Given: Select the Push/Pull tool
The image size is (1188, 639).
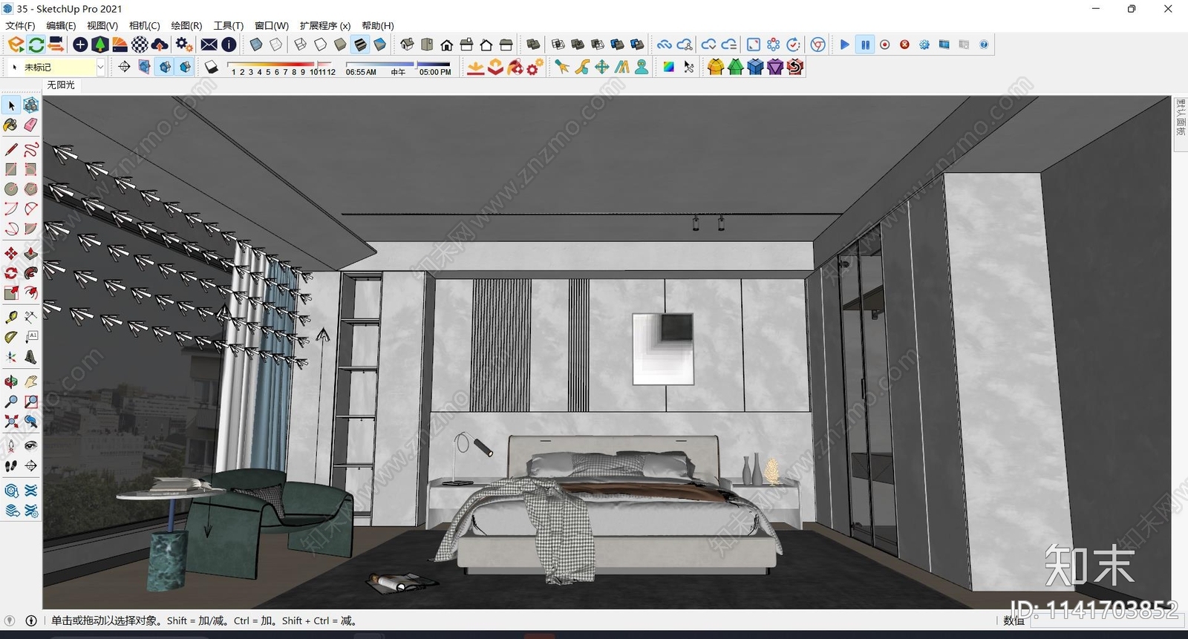Looking at the screenshot, I should pos(30,254).
